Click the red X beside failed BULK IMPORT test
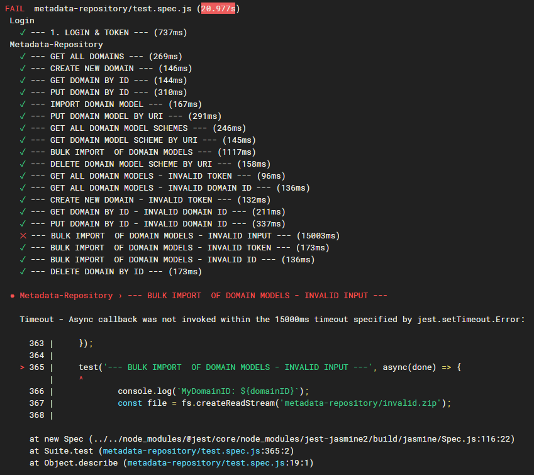Viewport: 534px width, 475px height. pyautogui.click(x=23, y=235)
